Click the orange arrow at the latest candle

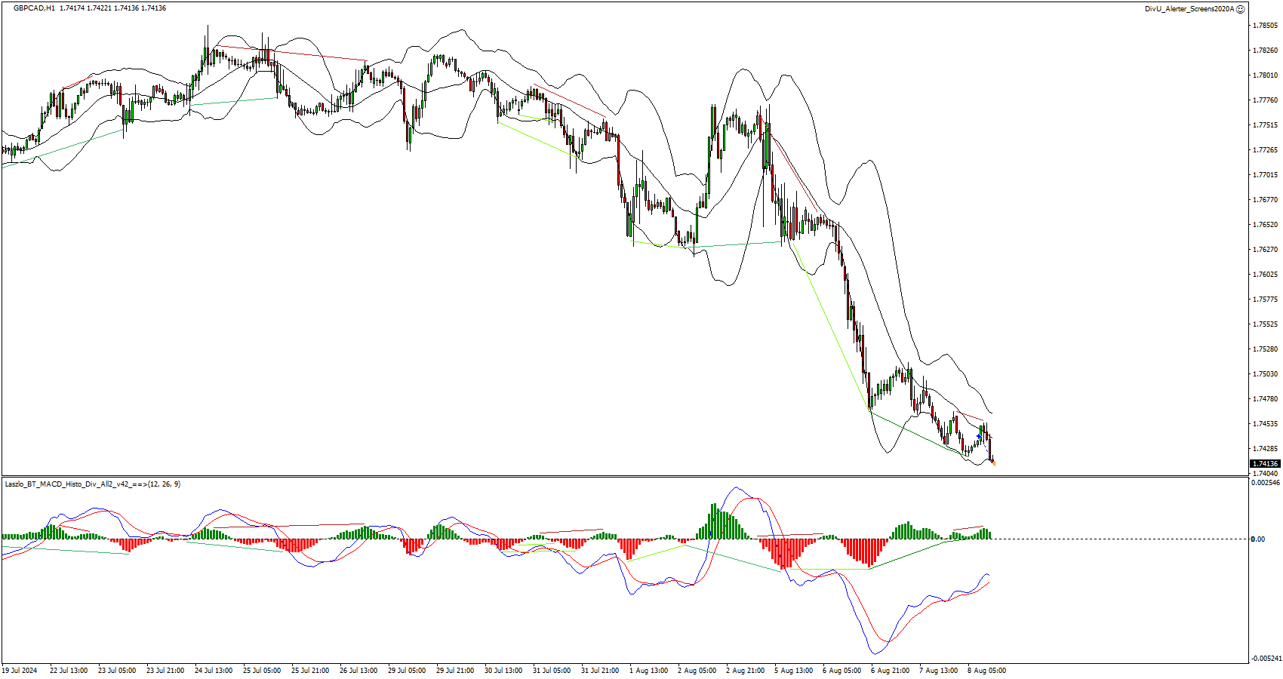coord(994,463)
